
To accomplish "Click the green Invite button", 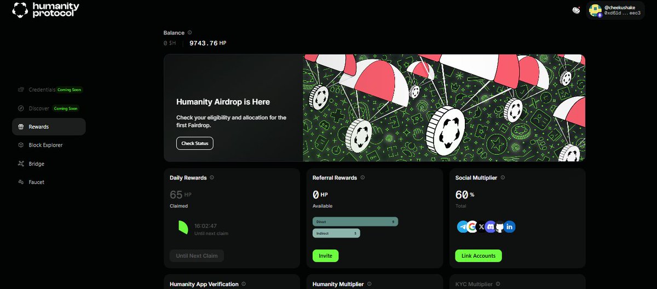I will pyautogui.click(x=326, y=256).
